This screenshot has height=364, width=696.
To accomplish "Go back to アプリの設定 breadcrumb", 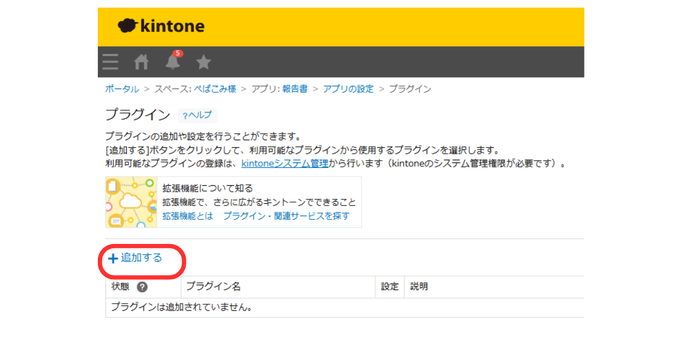I will pyautogui.click(x=349, y=89).
